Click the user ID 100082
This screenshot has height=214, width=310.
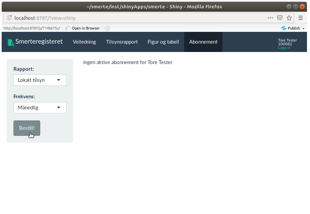(285, 44)
